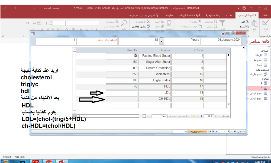
Task: Click empty LDL Results field
Action: pyautogui.click(x=122, y=93)
